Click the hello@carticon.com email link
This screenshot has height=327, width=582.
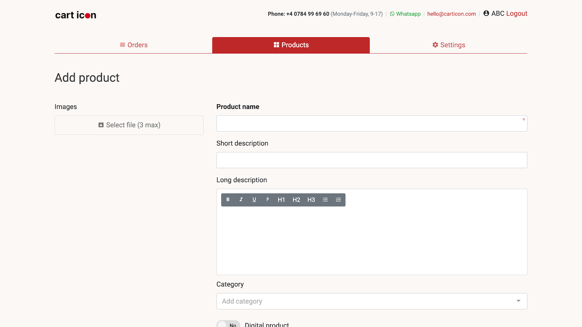[452, 14]
